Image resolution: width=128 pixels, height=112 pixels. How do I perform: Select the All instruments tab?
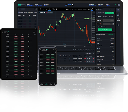click(19, 12)
